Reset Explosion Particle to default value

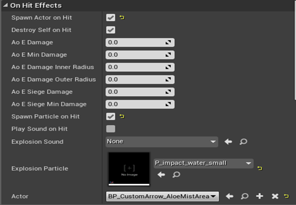coord(260,167)
